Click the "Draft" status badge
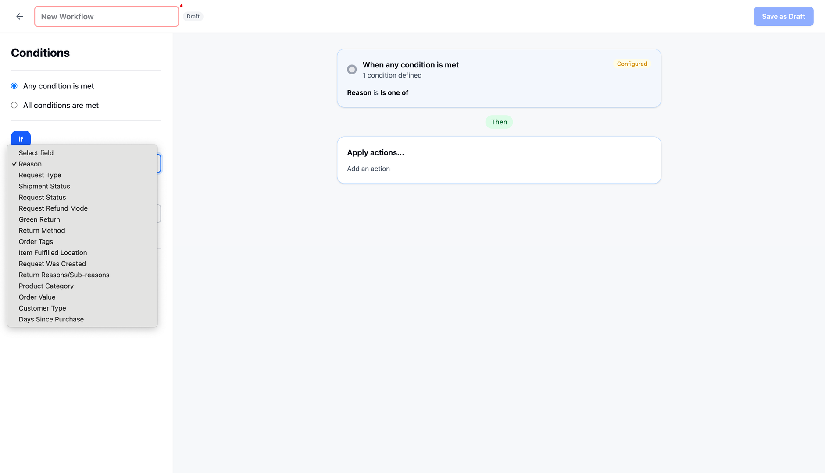The width and height of the screenshot is (825, 473). click(193, 16)
